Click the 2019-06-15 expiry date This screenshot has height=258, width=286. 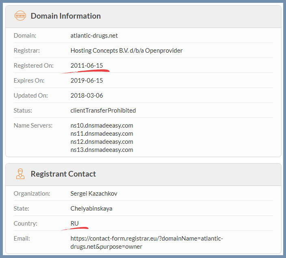point(87,81)
